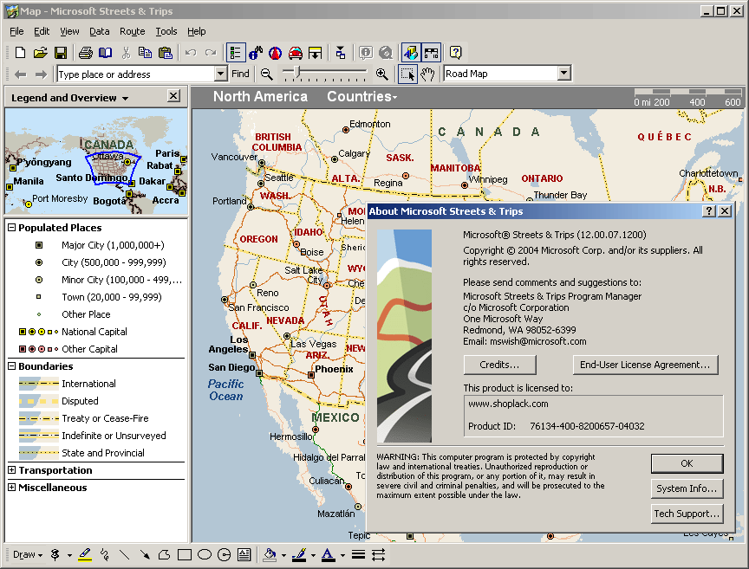This screenshot has height=569, width=749.
Task: Click the place or address input field
Action: [136, 74]
